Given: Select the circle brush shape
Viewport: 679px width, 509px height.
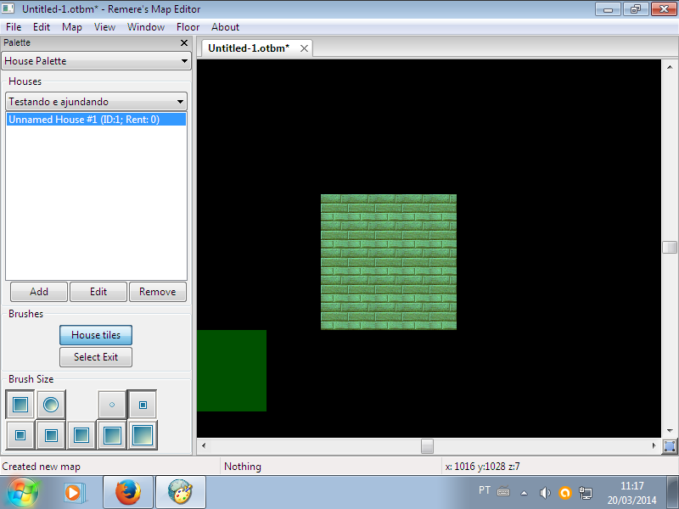Looking at the screenshot, I should click(51, 405).
